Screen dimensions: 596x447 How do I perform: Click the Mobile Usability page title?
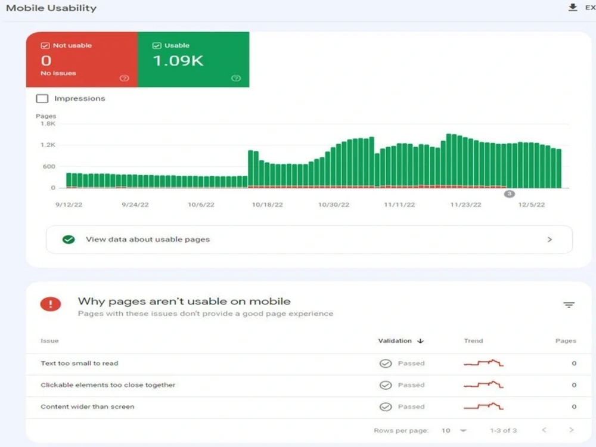[x=51, y=8]
